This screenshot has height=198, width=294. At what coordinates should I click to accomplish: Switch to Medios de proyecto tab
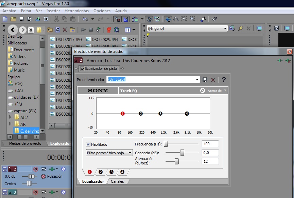(x=25, y=143)
